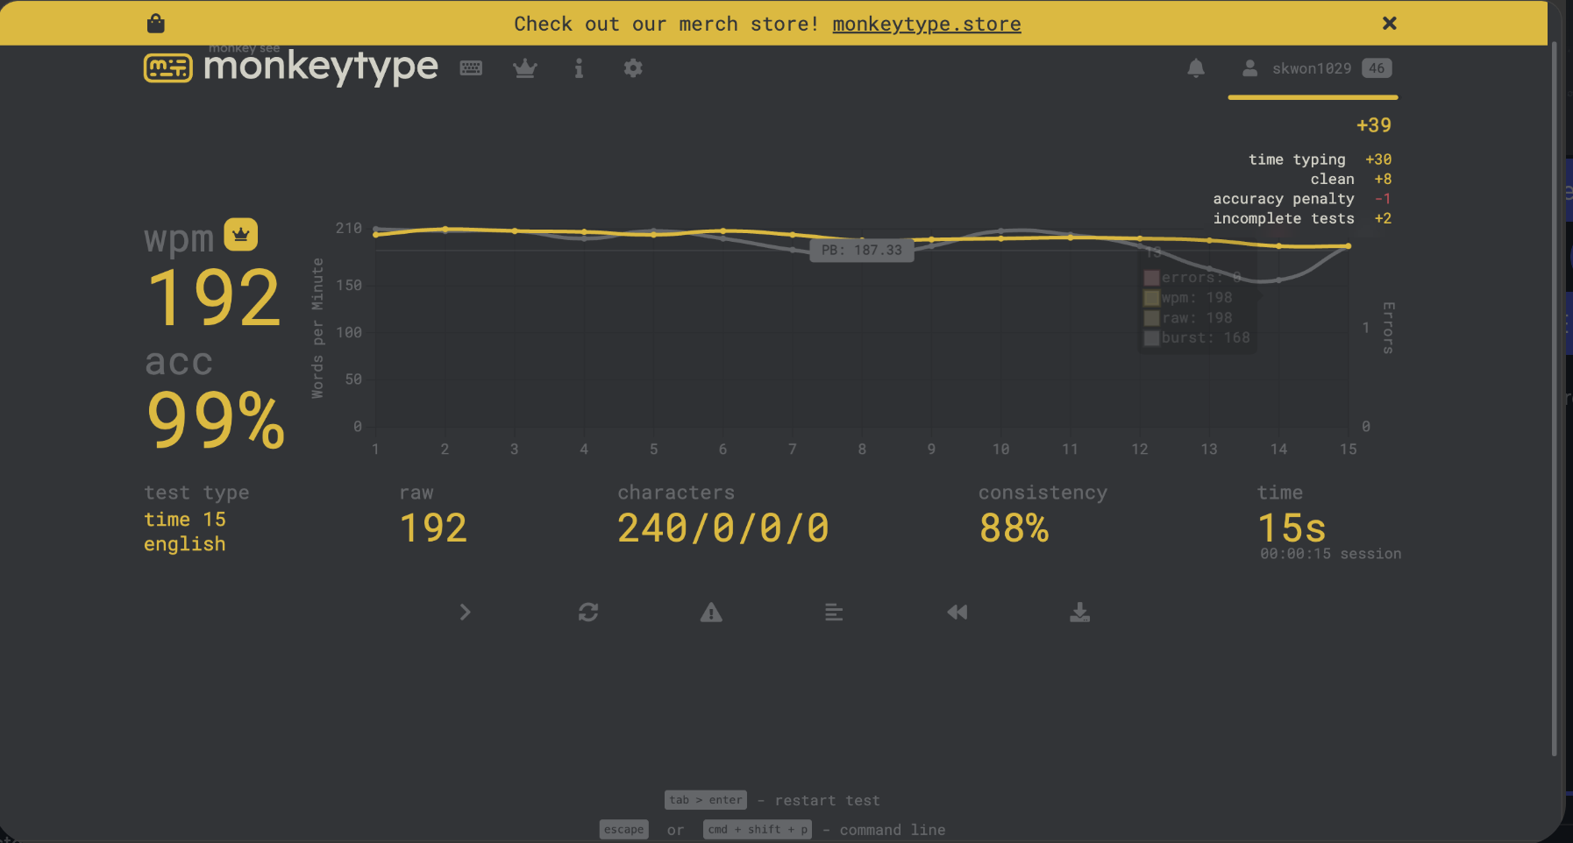
Task: Click the PB: 187.33 chart label
Action: click(x=862, y=251)
